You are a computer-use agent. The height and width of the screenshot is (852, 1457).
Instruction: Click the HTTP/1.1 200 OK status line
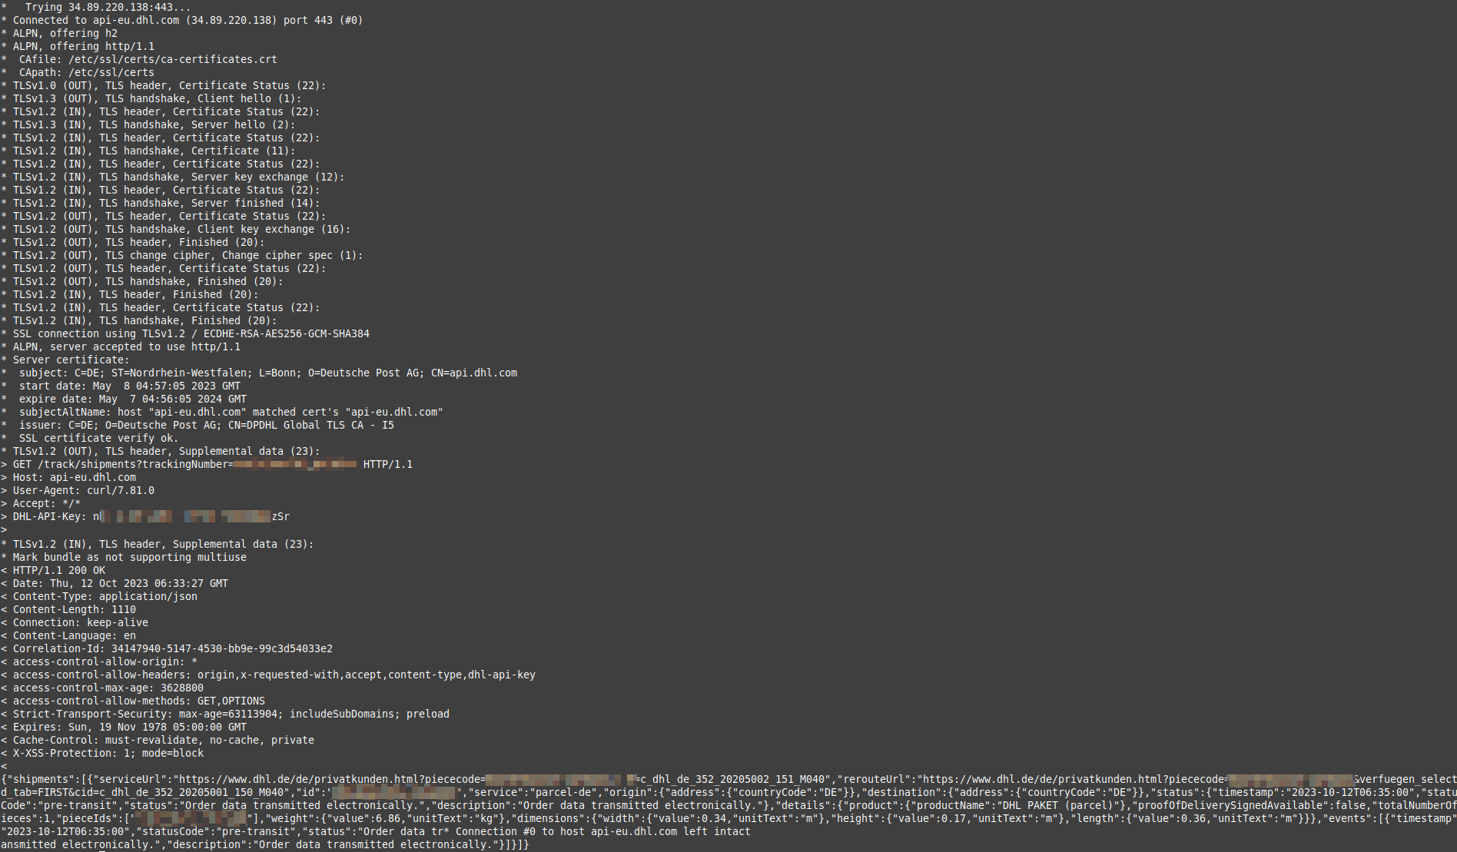(x=59, y=570)
